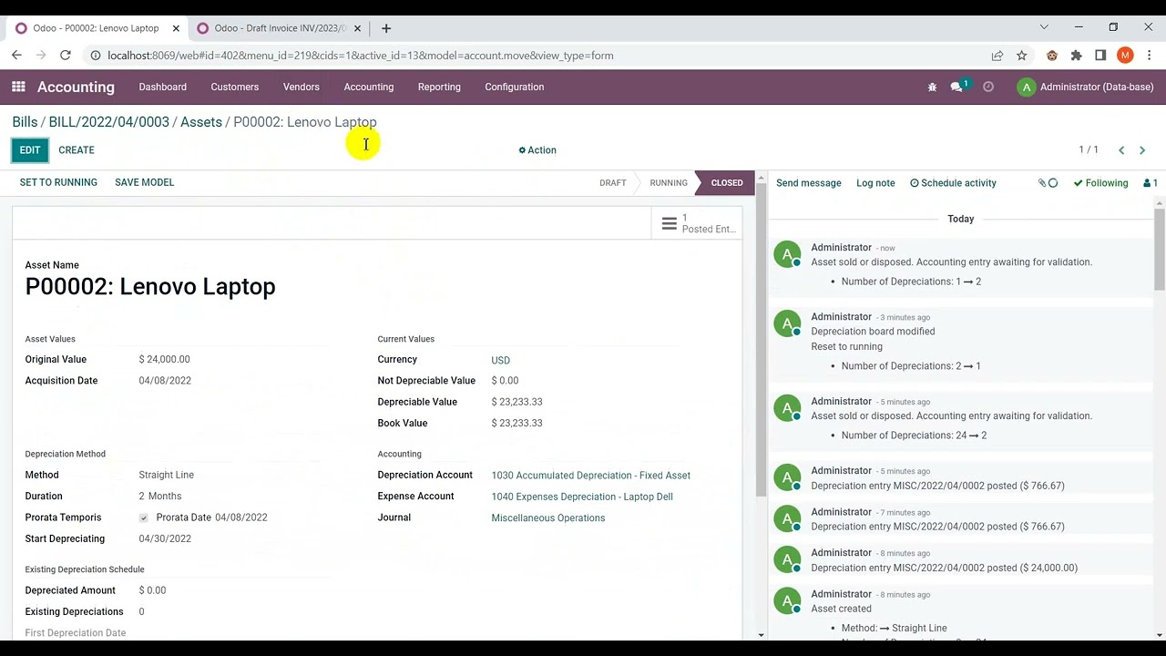The height and width of the screenshot is (656, 1166).
Task: Open 1040 Expenses Depreciation account link
Action: pos(582,497)
